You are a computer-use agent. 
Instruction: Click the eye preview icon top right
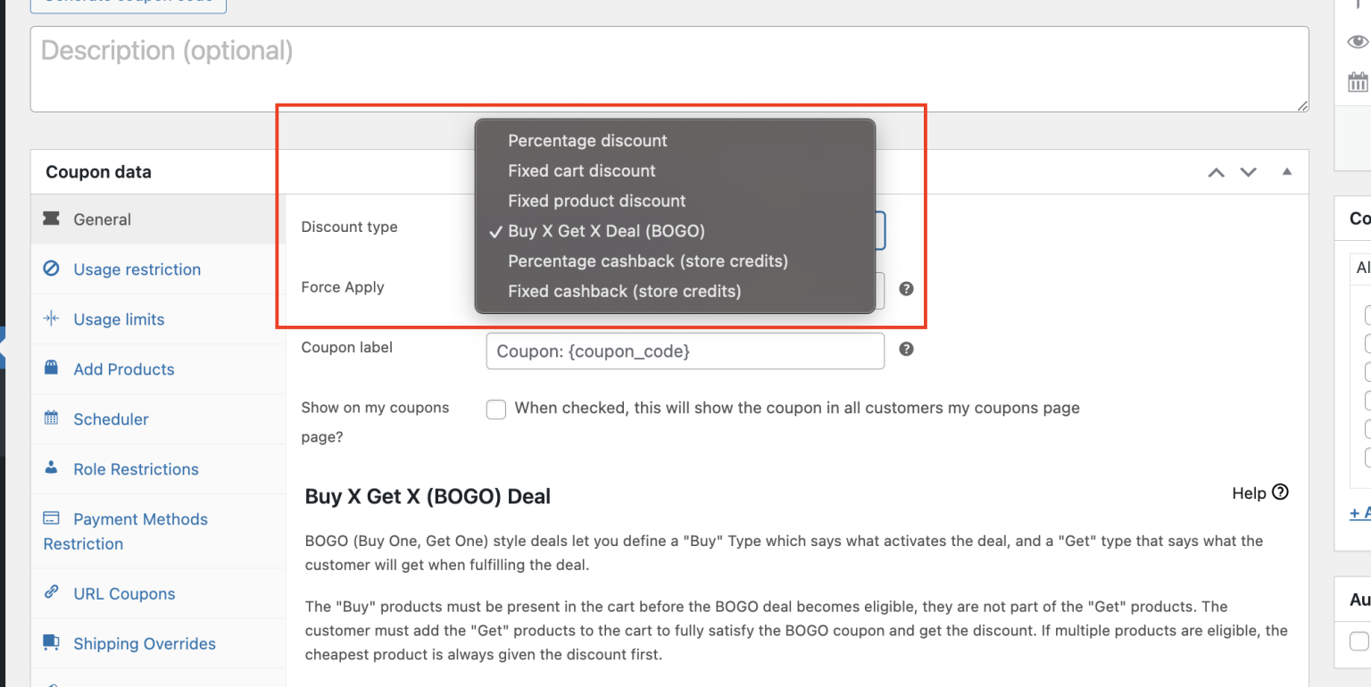click(1358, 41)
